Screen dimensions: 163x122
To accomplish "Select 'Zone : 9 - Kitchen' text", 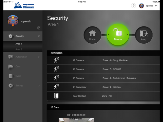I will click(111, 87).
